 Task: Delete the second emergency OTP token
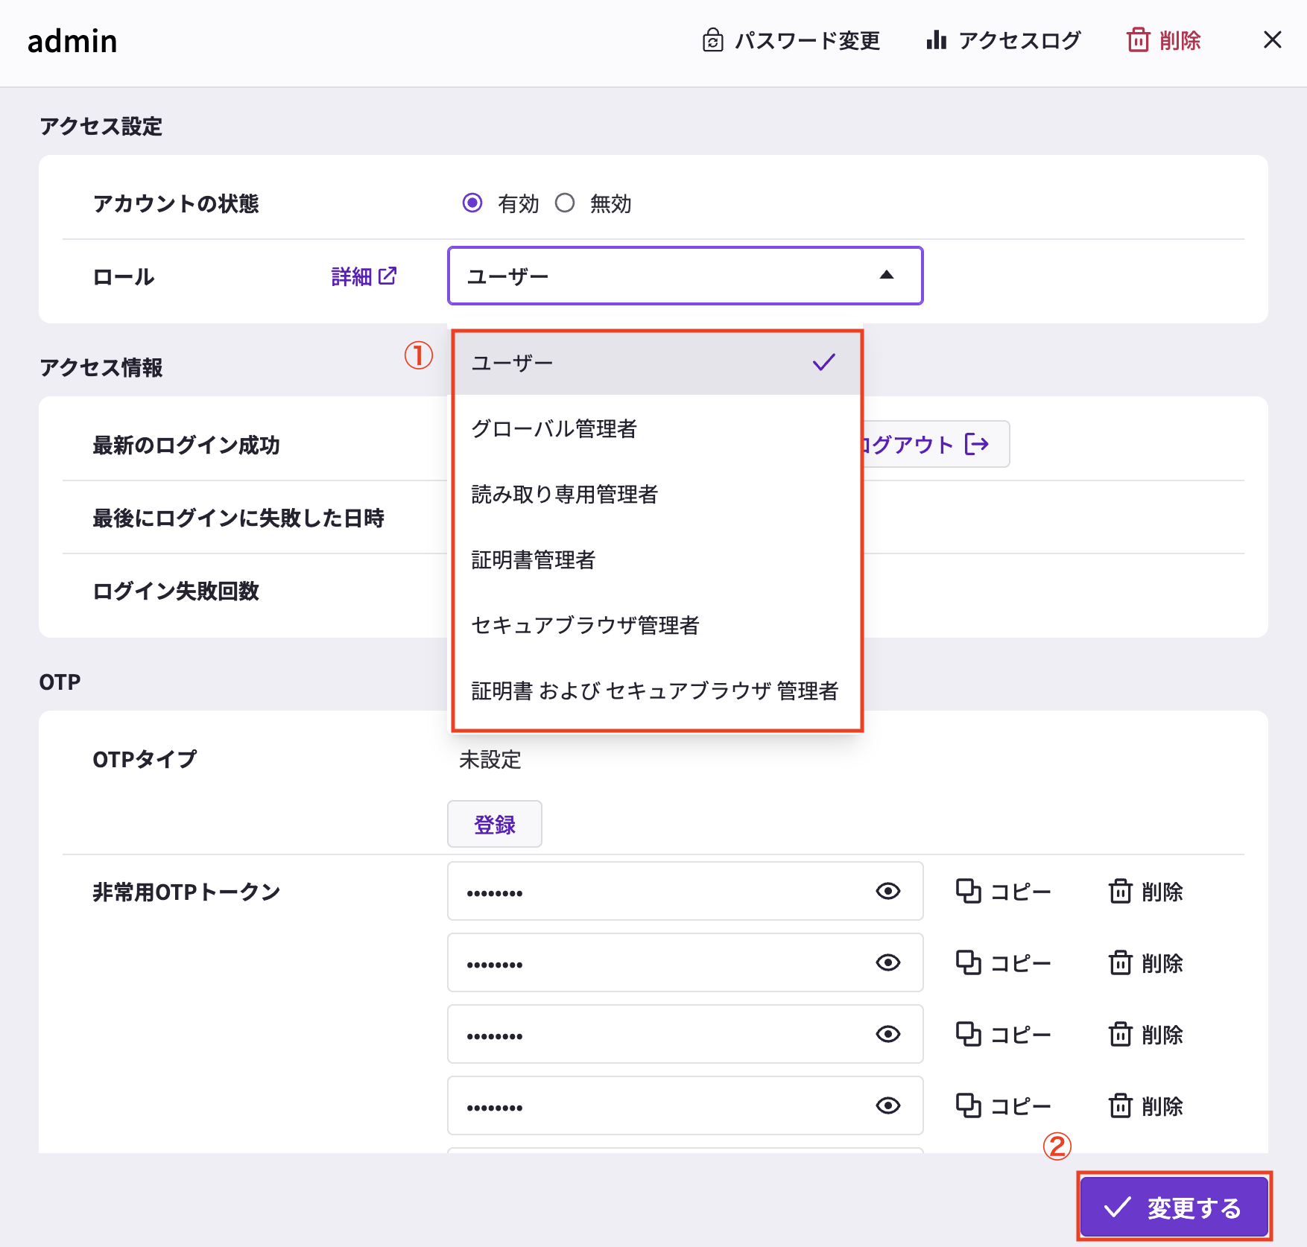1146,962
